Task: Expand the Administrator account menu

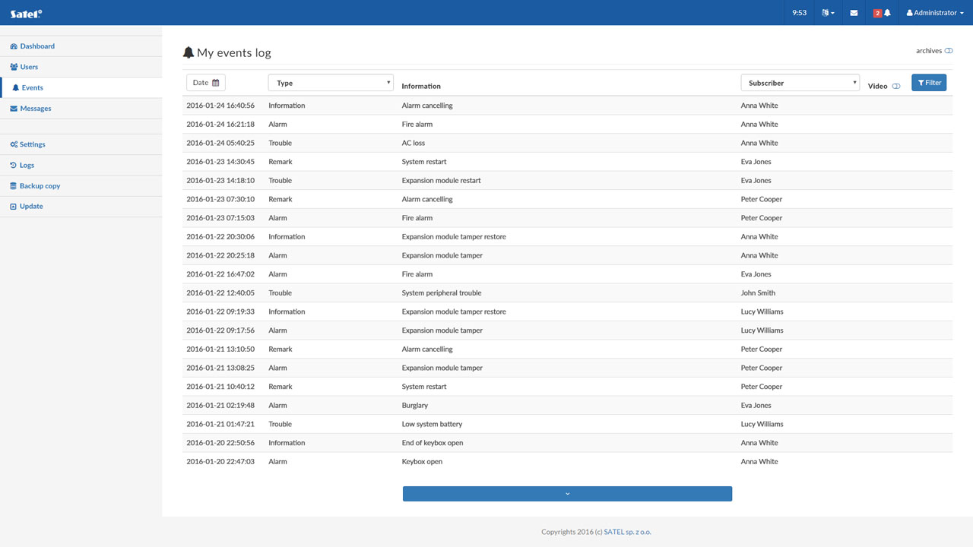Action: 935,13
